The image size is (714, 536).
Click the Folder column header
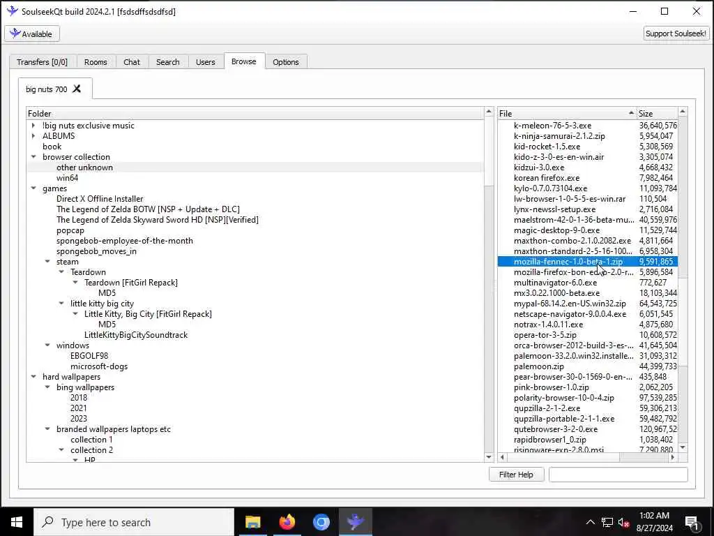coord(255,114)
